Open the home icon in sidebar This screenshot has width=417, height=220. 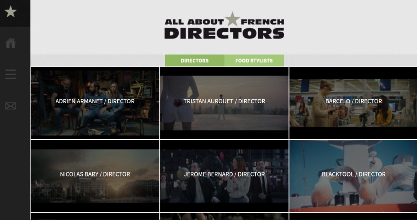click(x=11, y=43)
